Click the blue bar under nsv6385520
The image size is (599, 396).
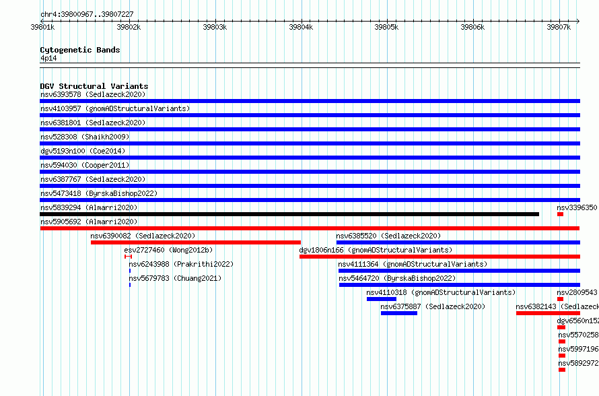click(458, 242)
